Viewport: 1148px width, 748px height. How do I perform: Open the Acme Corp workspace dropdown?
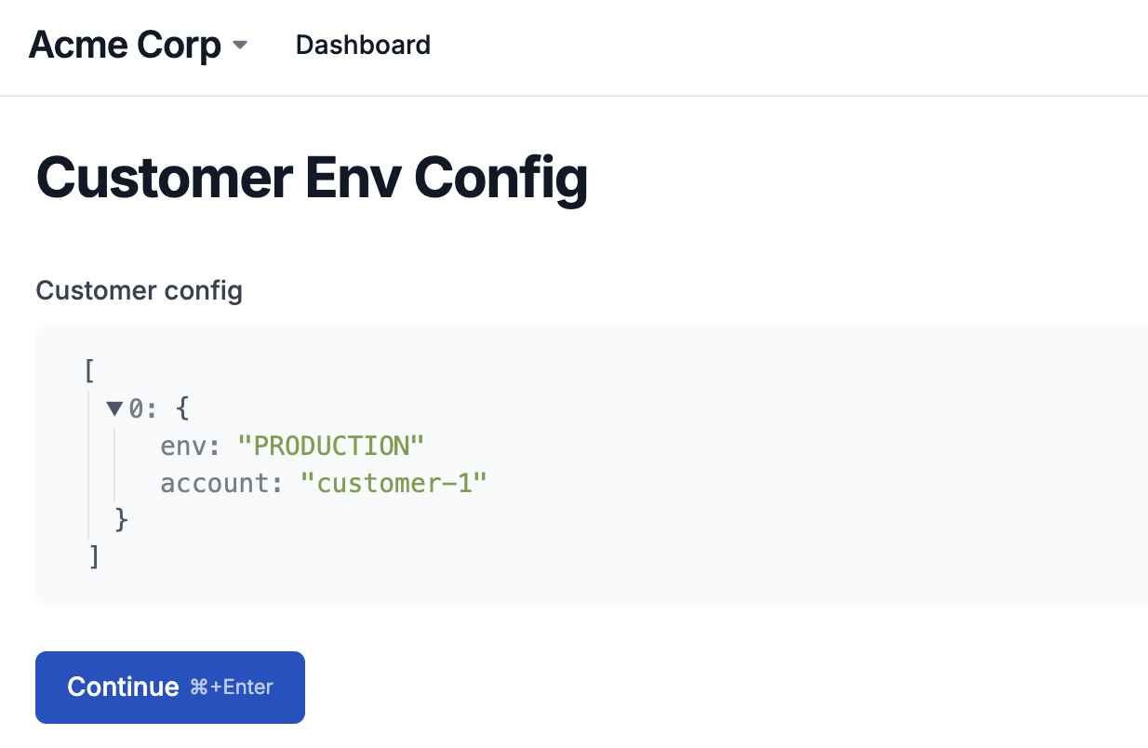pos(140,44)
